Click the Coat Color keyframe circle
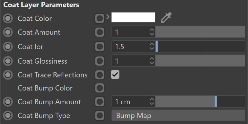This screenshot has width=248, height=124. pyautogui.click(x=8, y=18)
